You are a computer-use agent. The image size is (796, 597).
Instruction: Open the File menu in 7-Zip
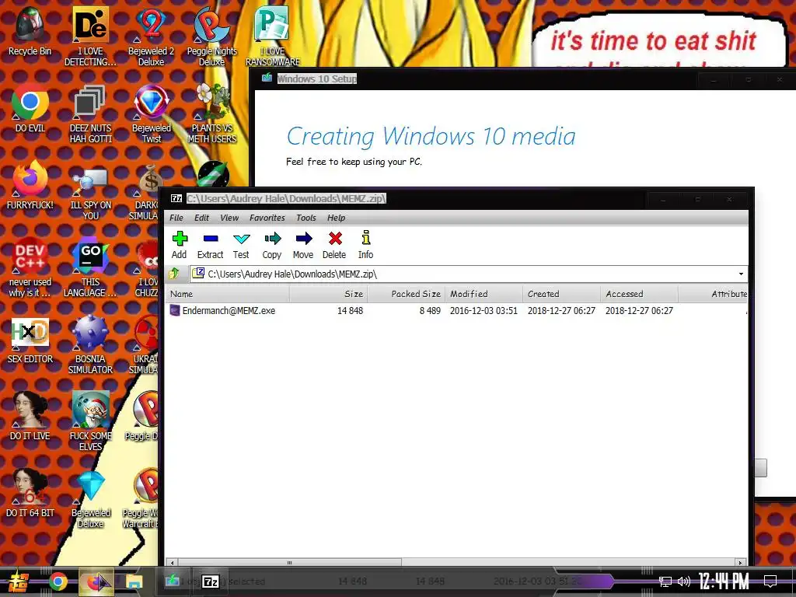click(x=176, y=218)
